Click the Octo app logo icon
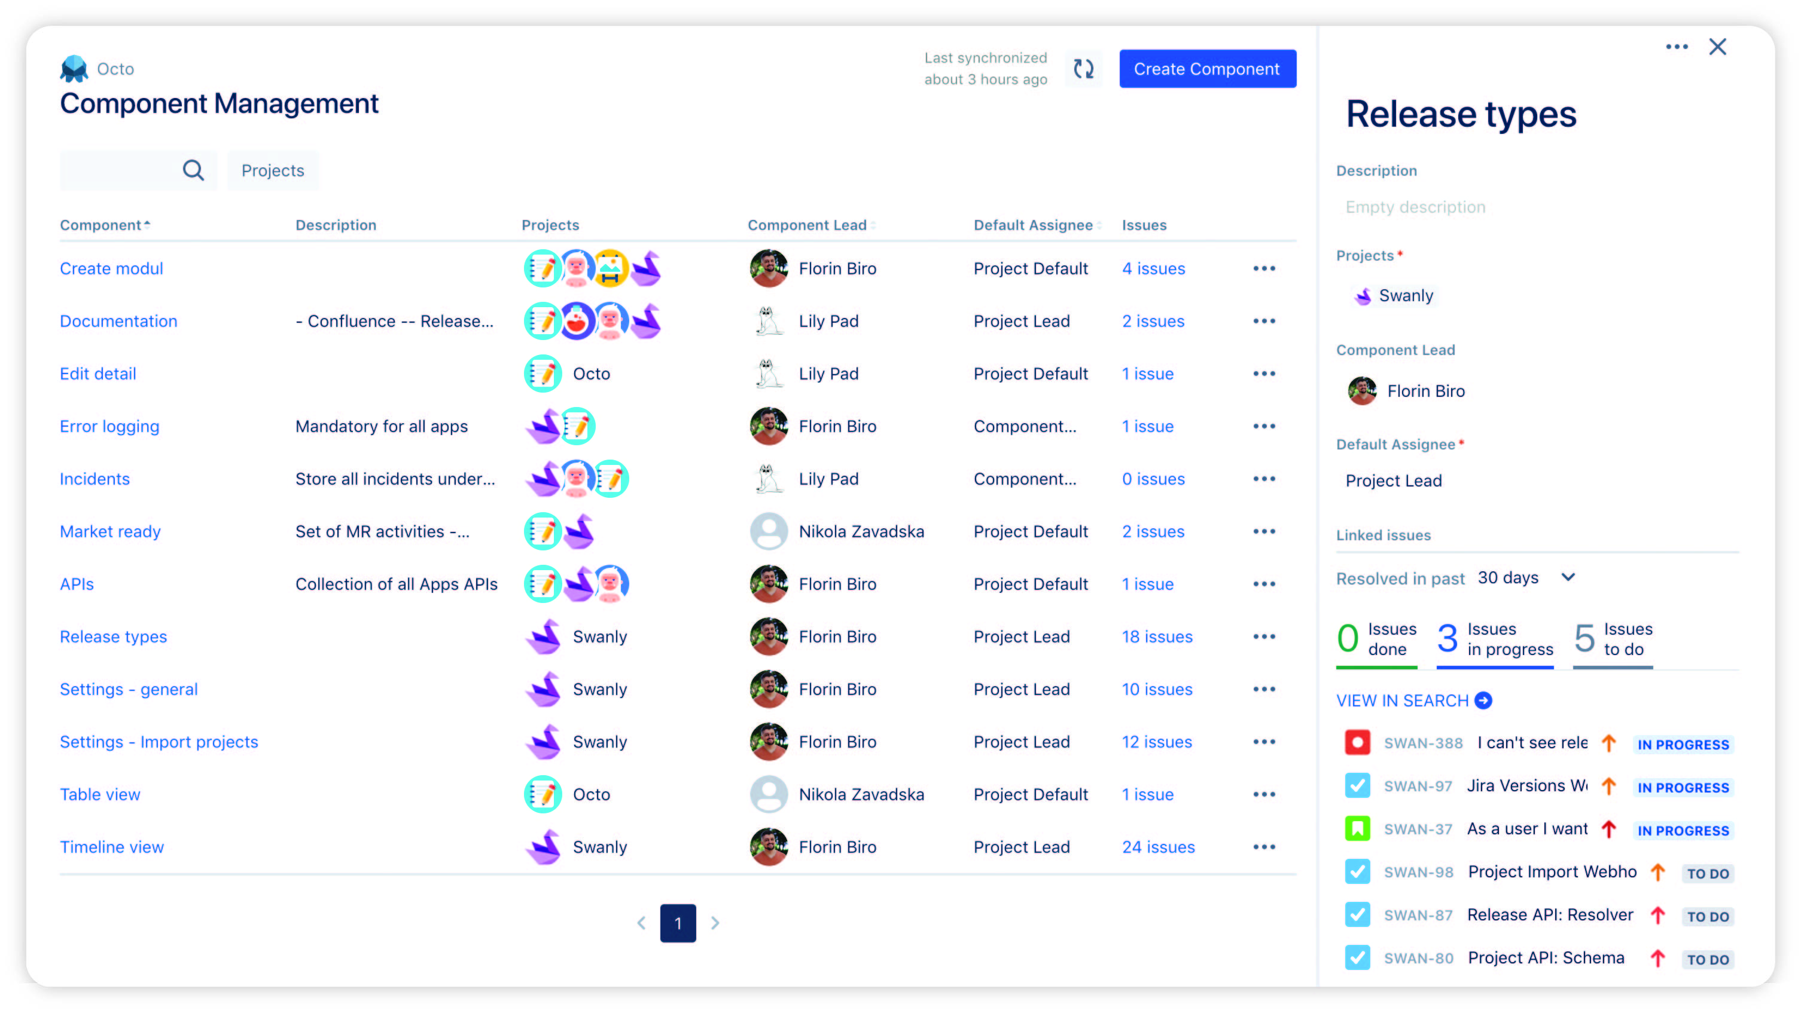1801x1013 pixels. [74, 69]
